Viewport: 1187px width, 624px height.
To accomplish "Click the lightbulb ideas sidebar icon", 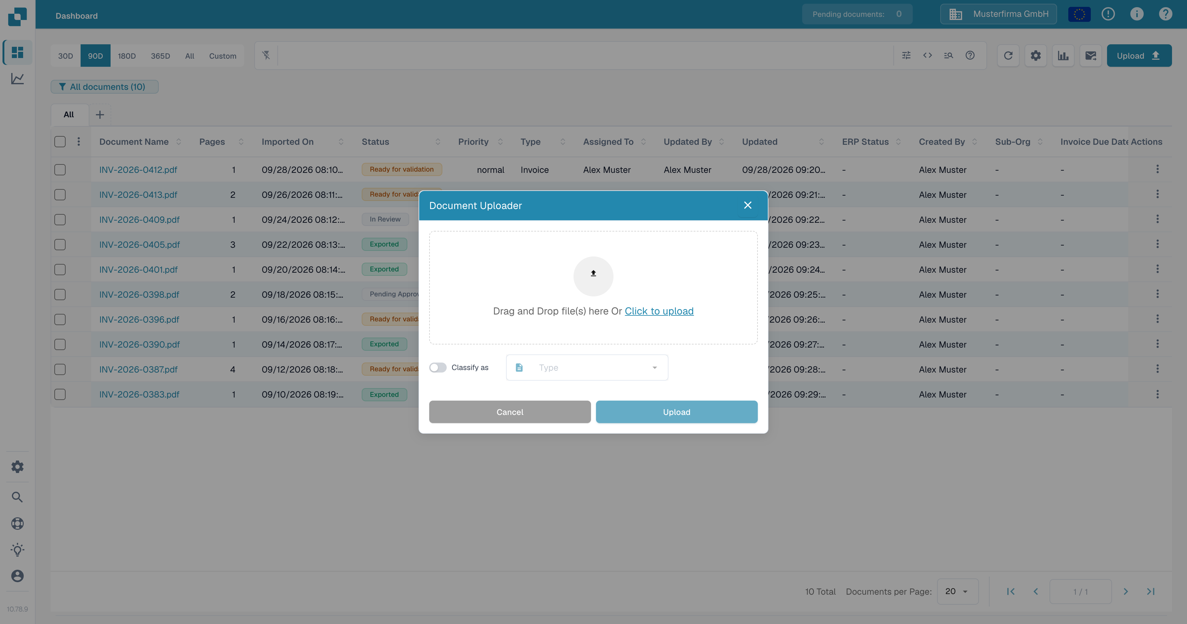I will [x=17, y=550].
